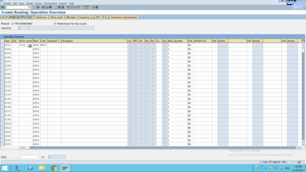Go to Last Page icon
The image size is (306, 172).
point(78,7)
